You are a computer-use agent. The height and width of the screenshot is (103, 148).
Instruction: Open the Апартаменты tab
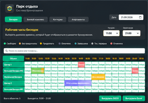coord(78,20)
